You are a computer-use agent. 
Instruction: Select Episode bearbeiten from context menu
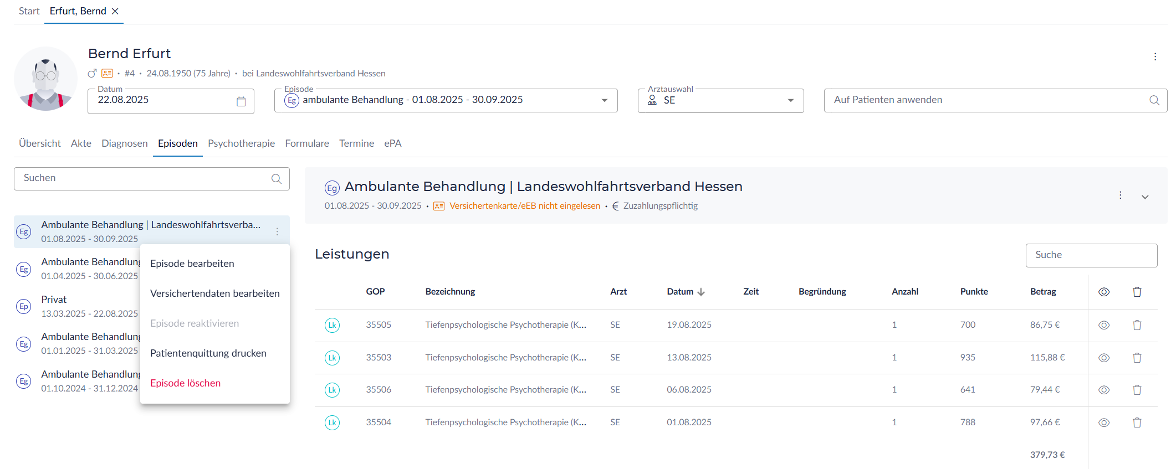click(192, 264)
